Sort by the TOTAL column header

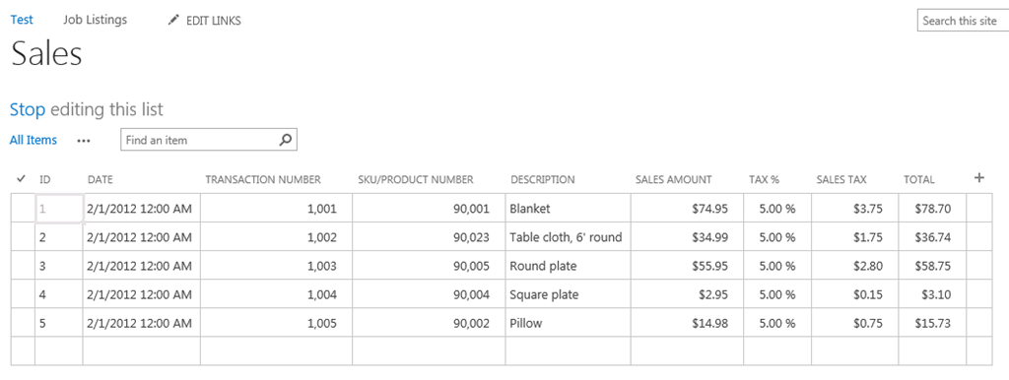pos(919,180)
